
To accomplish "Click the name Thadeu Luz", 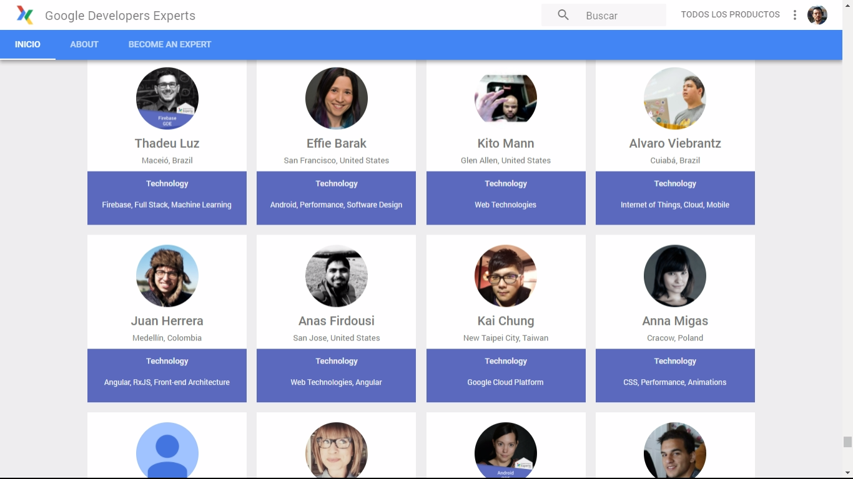I will 167,143.
